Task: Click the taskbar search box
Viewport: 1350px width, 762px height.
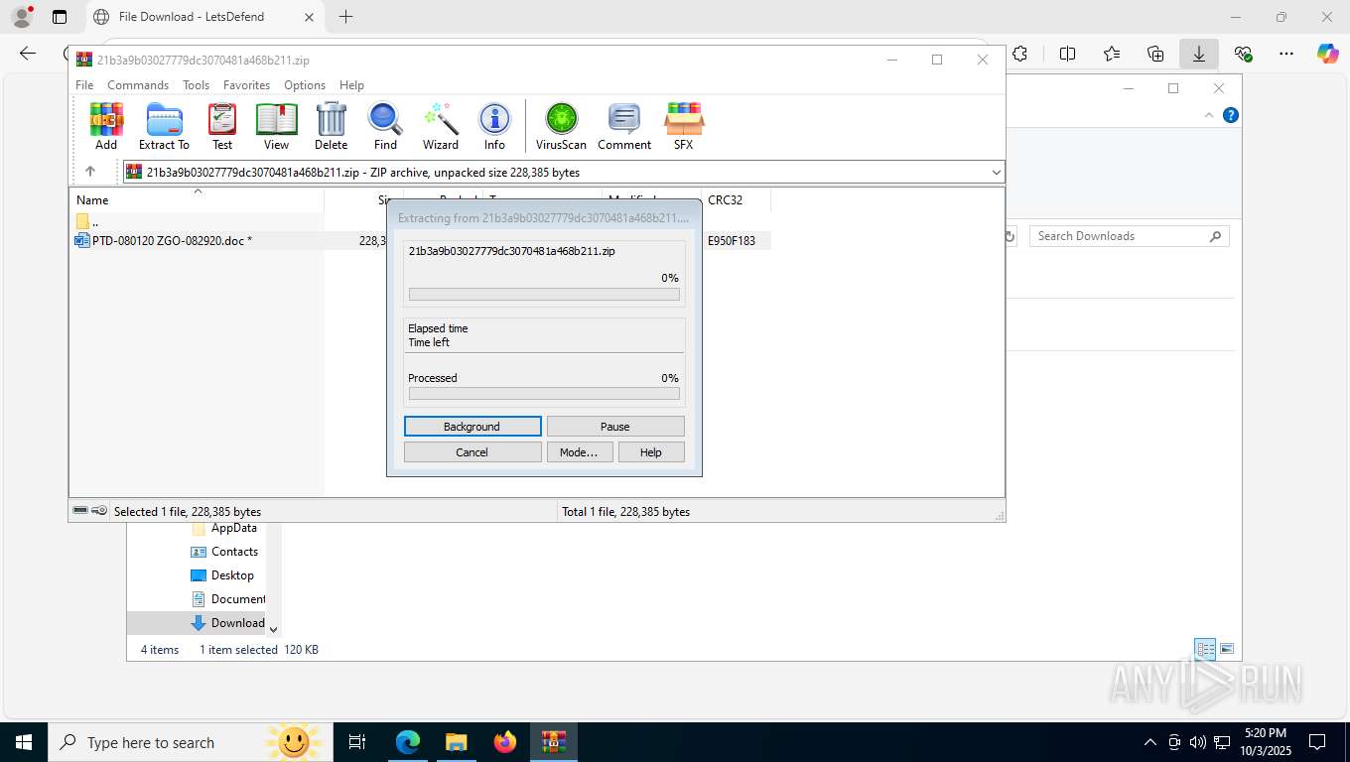Action: click(x=189, y=742)
